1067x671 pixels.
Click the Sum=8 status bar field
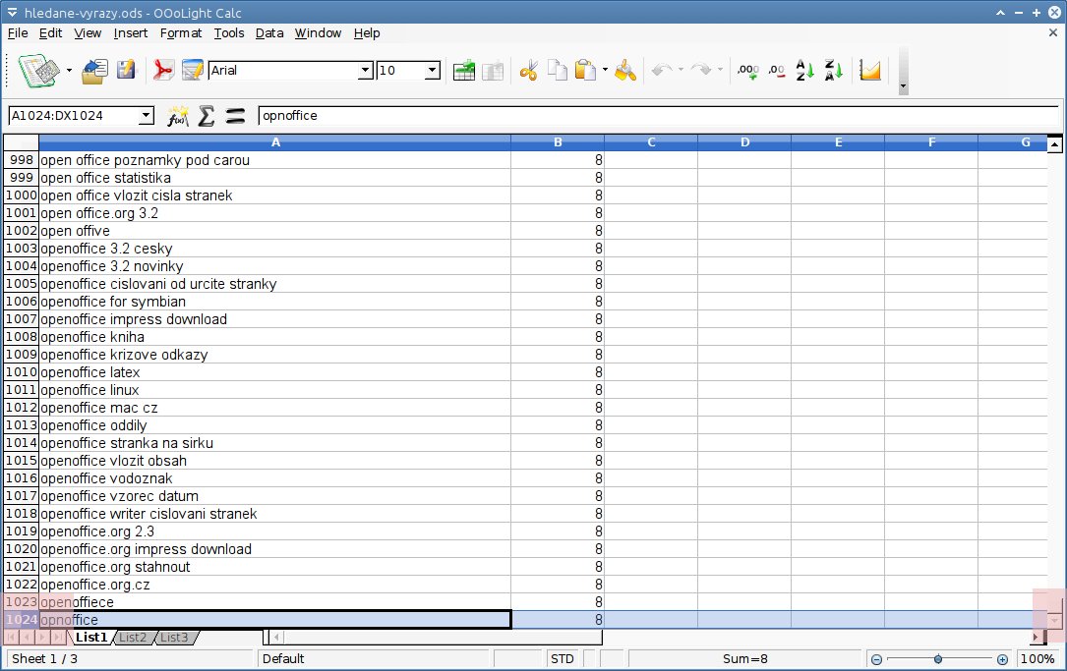(x=745, y=659)
